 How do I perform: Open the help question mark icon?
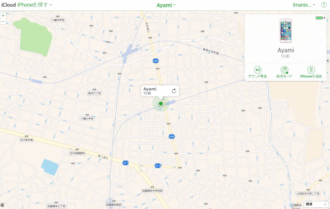324,5
